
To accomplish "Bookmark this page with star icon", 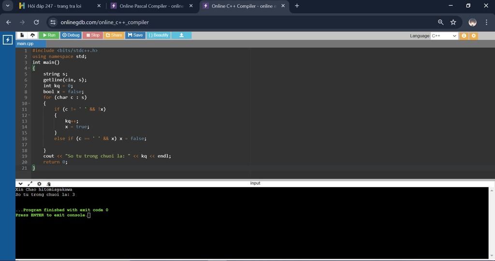I will tap(453, 22).
